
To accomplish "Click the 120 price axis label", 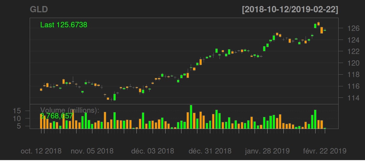I will click(x=353, y=63).
